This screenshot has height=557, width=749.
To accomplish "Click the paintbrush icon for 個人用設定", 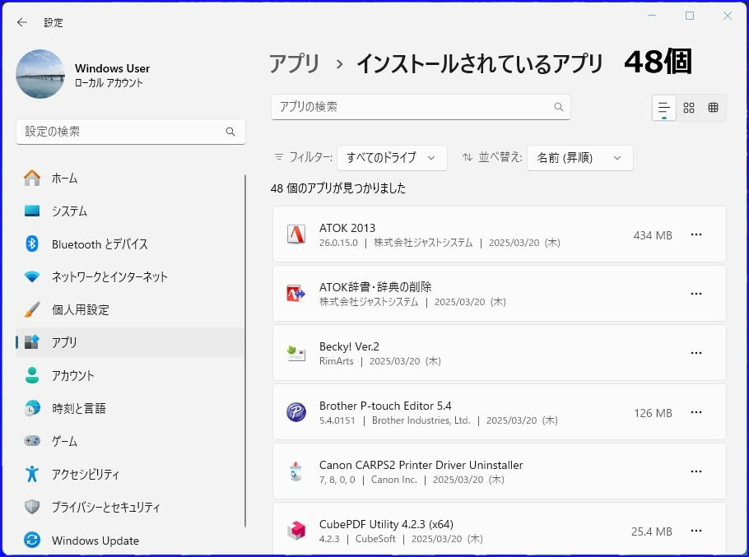I will click(32, 309).
